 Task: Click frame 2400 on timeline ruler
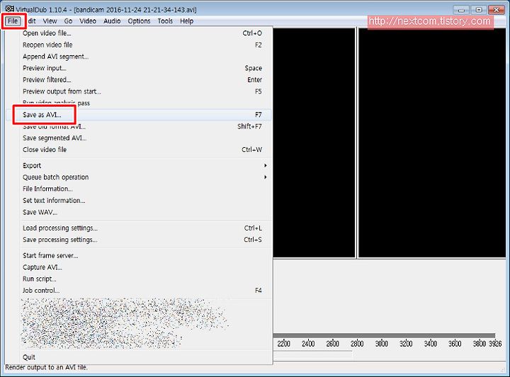coord(308,344)
